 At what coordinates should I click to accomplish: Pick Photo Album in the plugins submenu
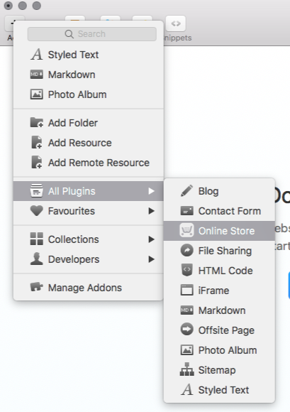coord(219,350)
